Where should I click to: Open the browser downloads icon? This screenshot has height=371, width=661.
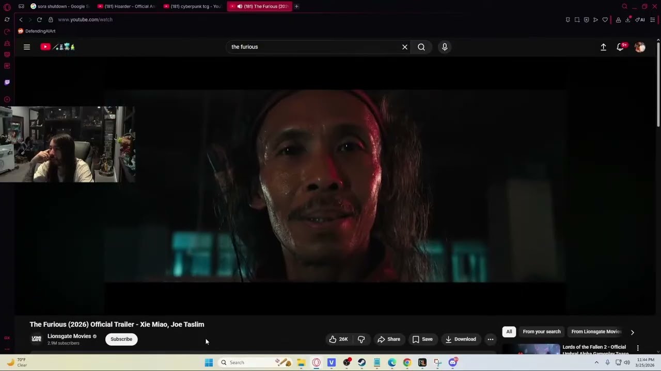[x=627, y=20]
